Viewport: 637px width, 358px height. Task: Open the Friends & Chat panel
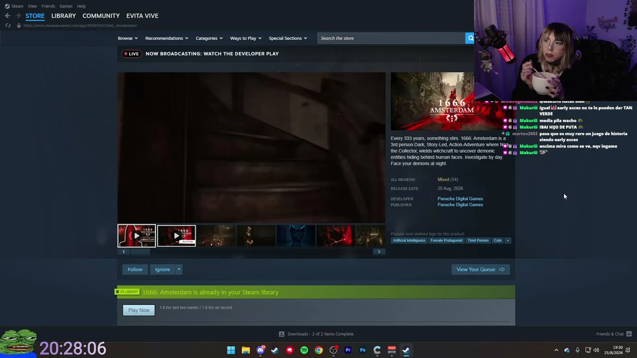[614, 334]
